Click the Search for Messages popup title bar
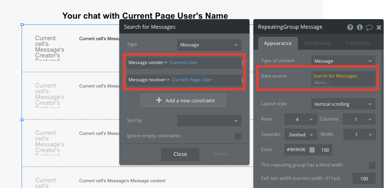This screenshot has width=387, height=188. coord(184,27)
